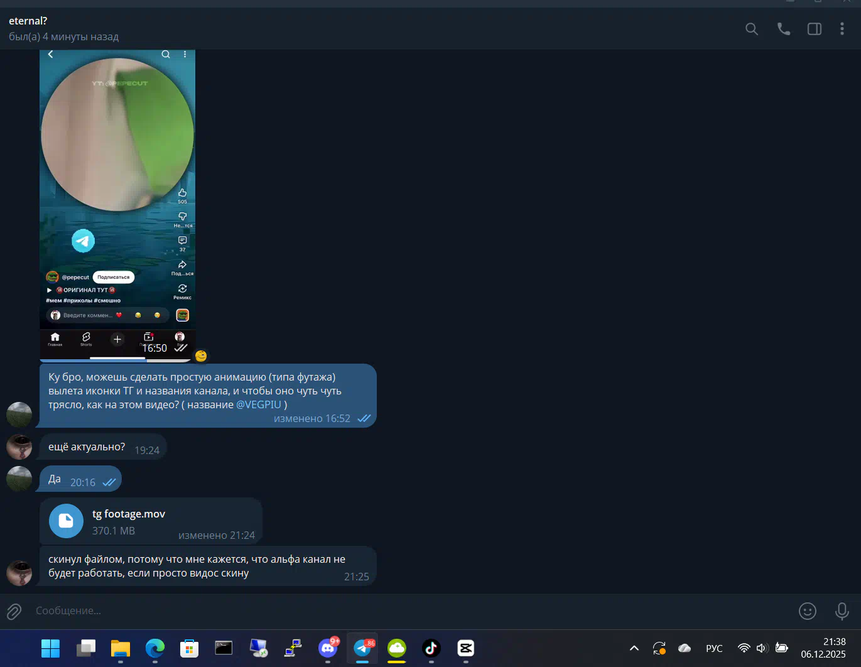Open the green cloud app on taskbar

pyautogui.click(x=397, y=648)
